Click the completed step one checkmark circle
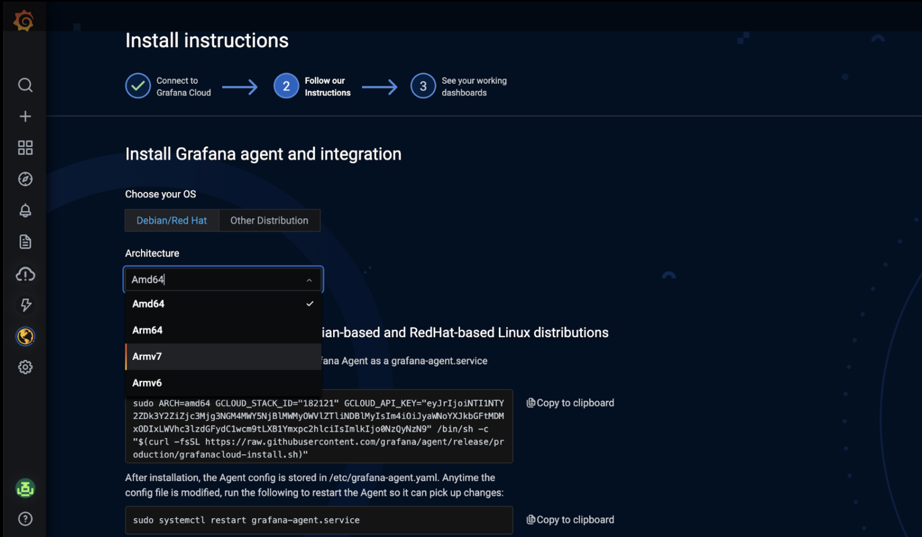 [138, 86]
